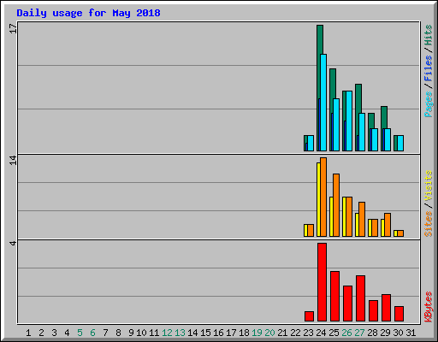Select the orange Sites bar for day 23
This screenshot has width=438, height=342.
pyautogui.click(x=311, y=230)
